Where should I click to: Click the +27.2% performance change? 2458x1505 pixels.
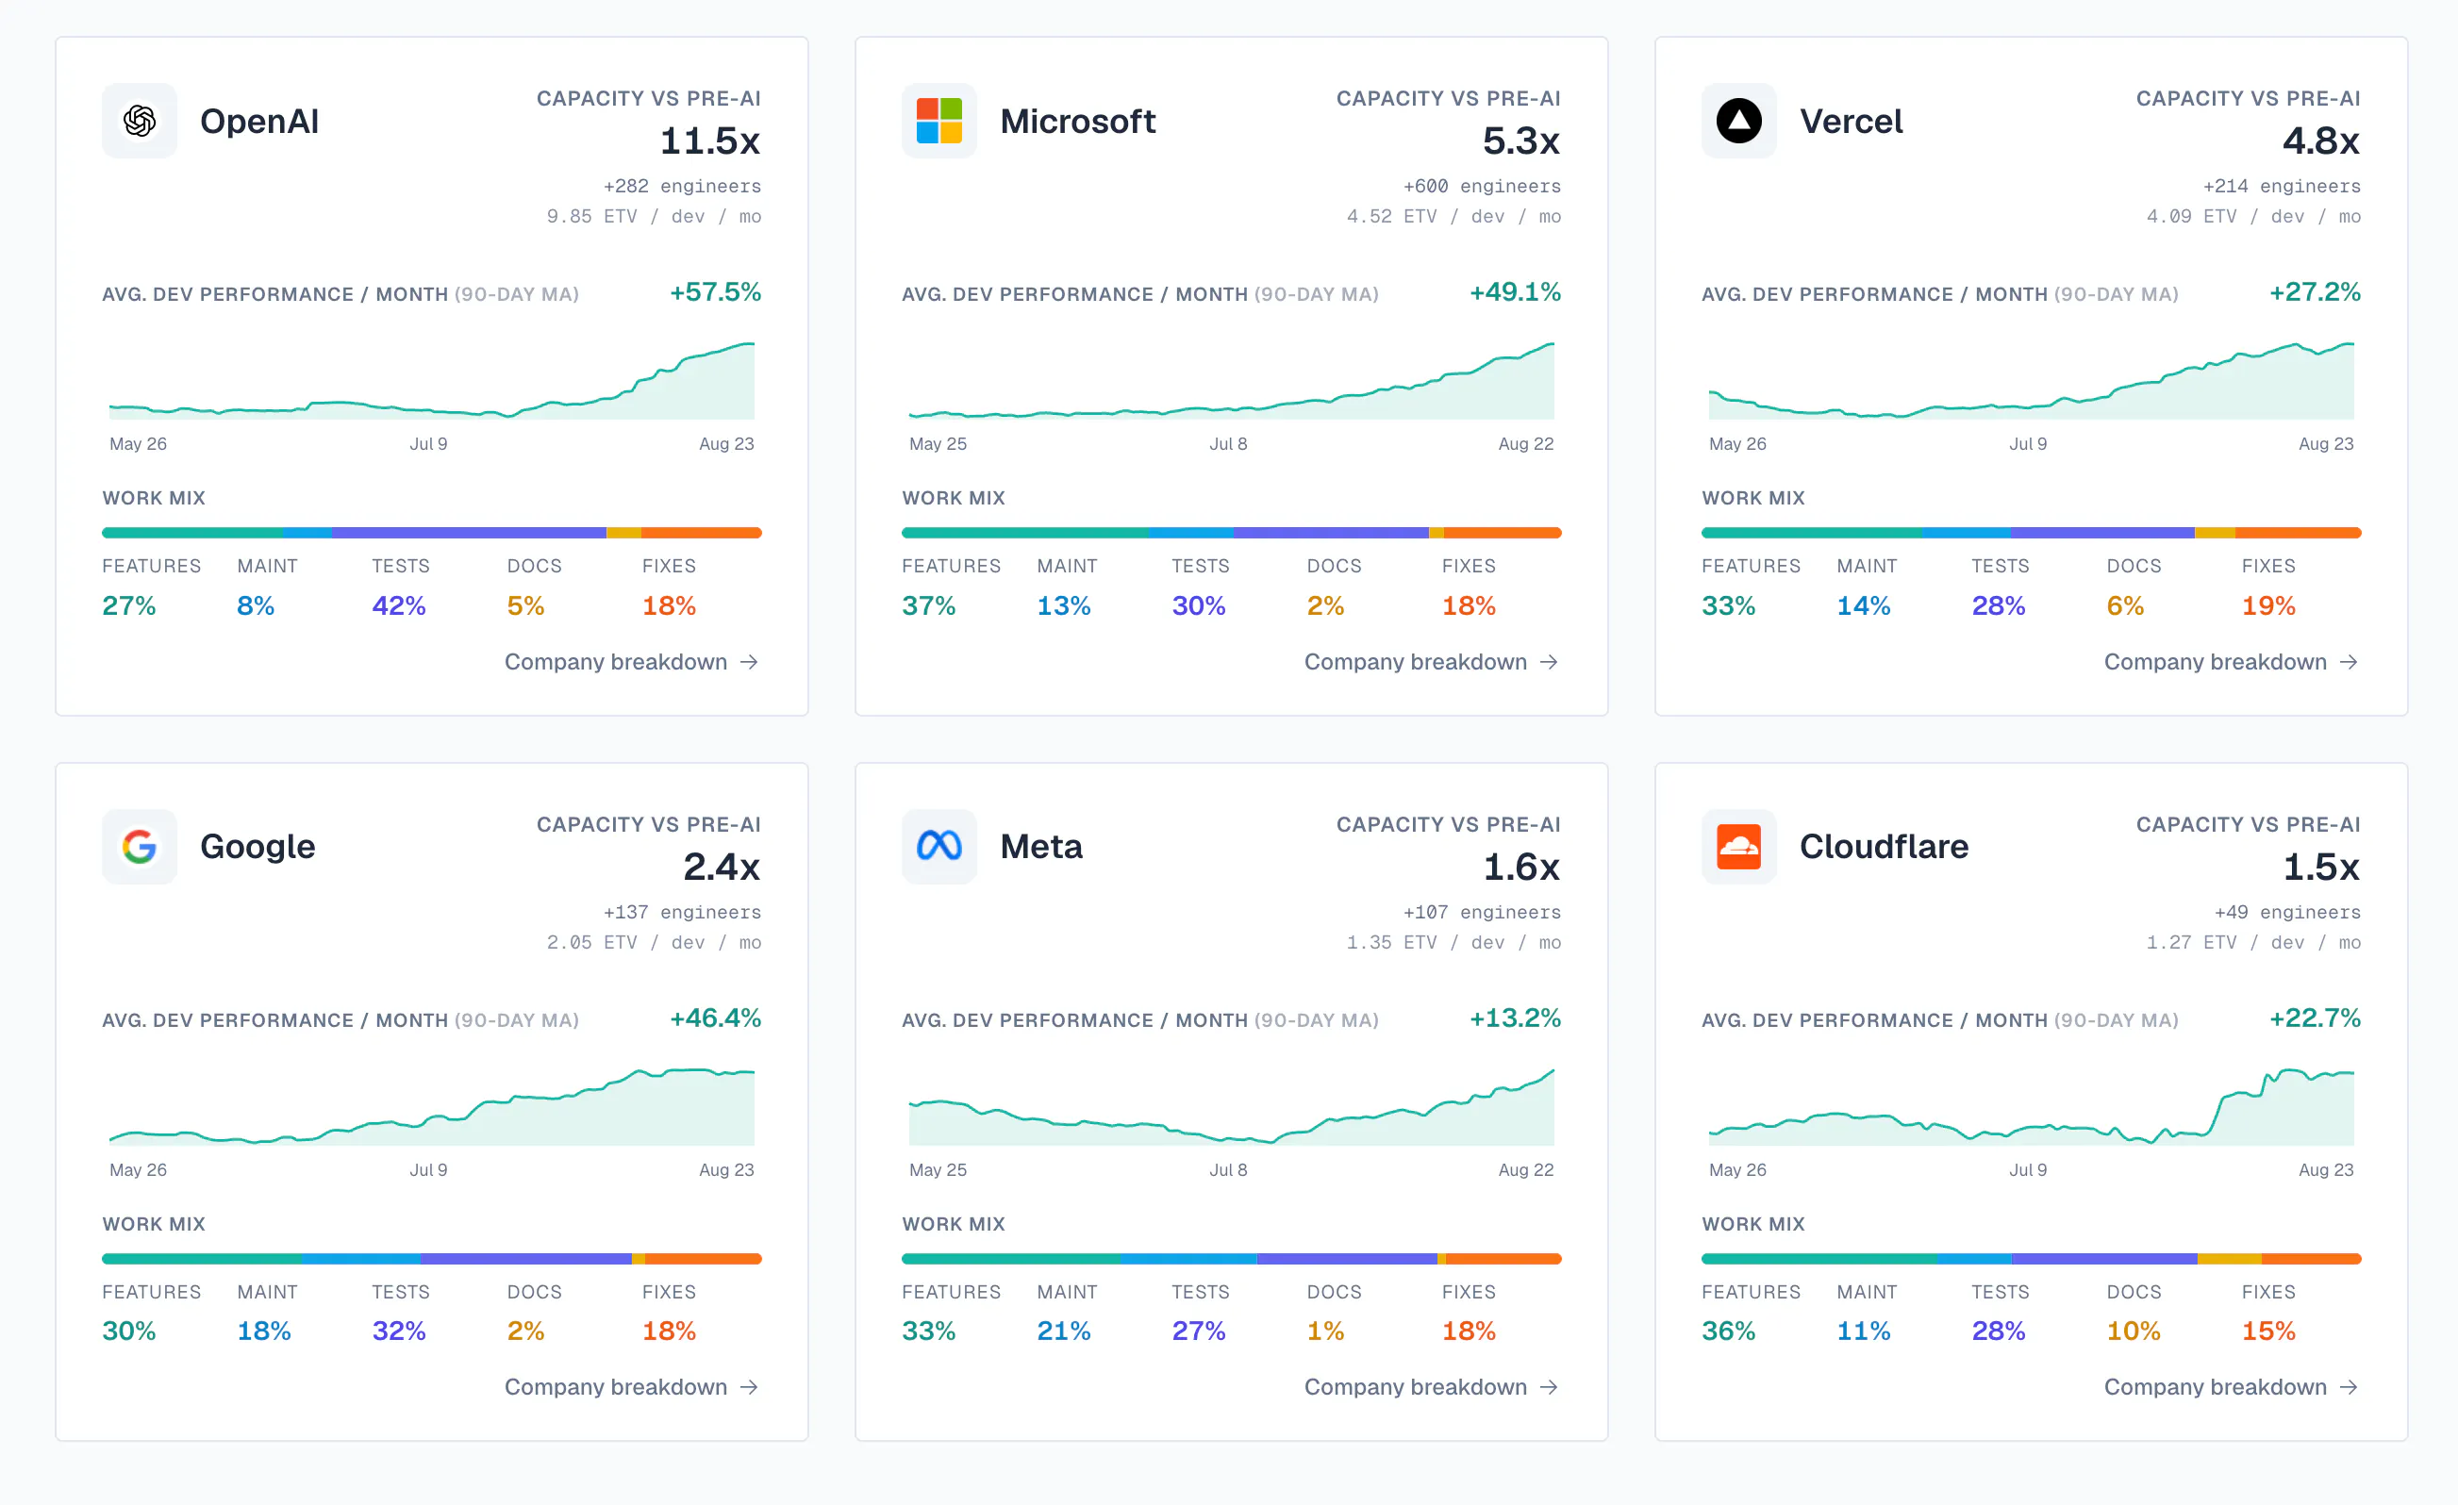2316,292
